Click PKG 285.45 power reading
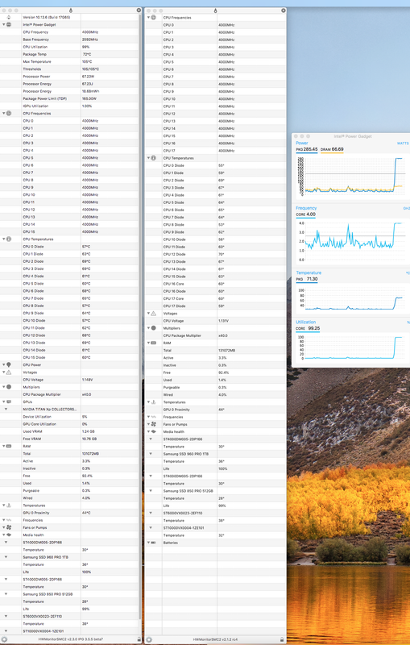 point(307,149)
